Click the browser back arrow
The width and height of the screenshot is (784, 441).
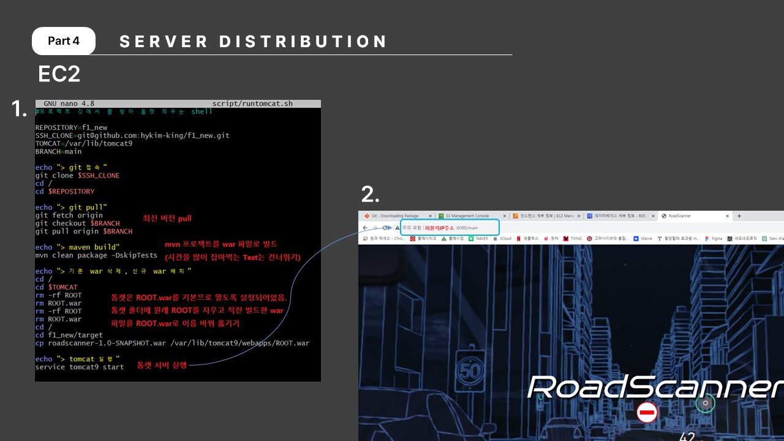tap(365, 227)
